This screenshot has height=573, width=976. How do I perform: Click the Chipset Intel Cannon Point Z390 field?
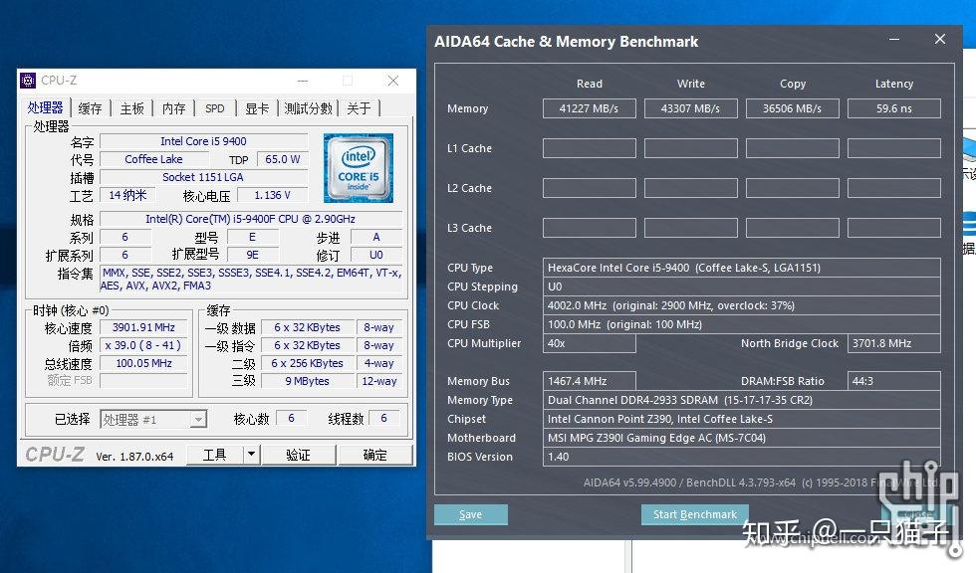coord(741,418)
